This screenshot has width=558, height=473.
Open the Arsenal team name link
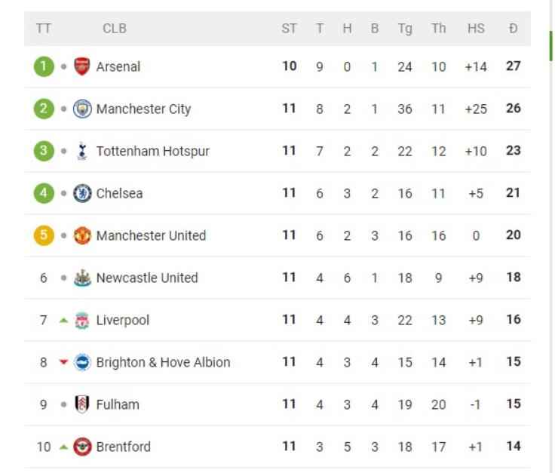coord(118,66)
